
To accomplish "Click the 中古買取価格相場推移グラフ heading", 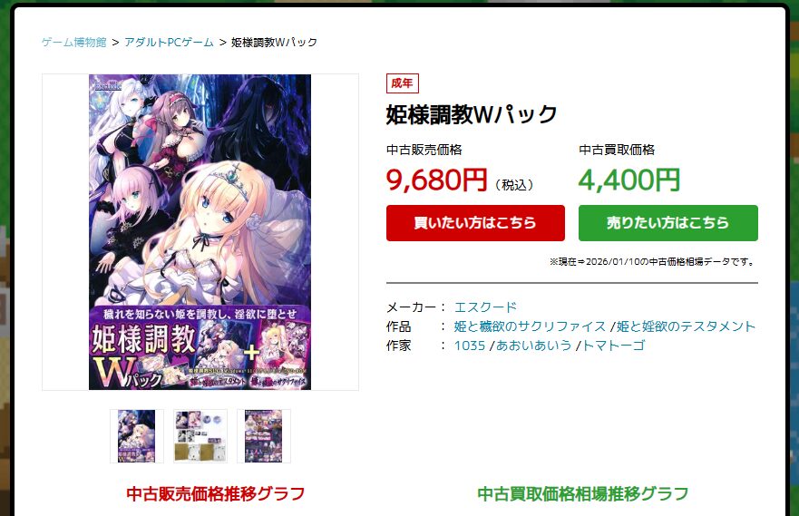I will tap(582, 493).
